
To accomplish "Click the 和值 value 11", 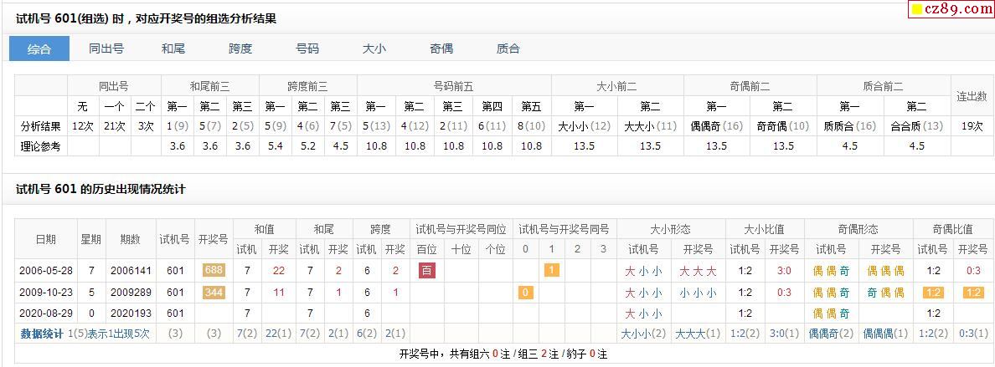I will [279, 293].
